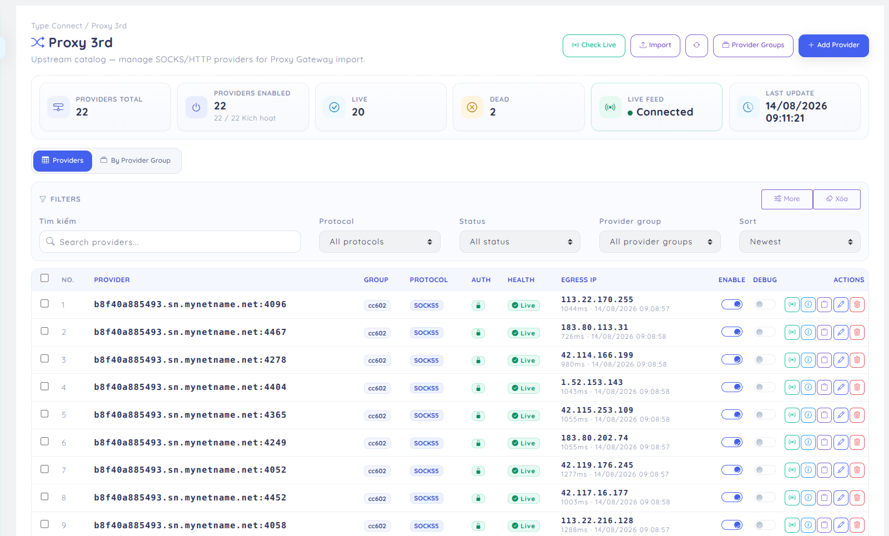Open info for provider port 4365
The height and width of the screenshot is (536, 889).
pyautogui.click(x=809, y=415)
